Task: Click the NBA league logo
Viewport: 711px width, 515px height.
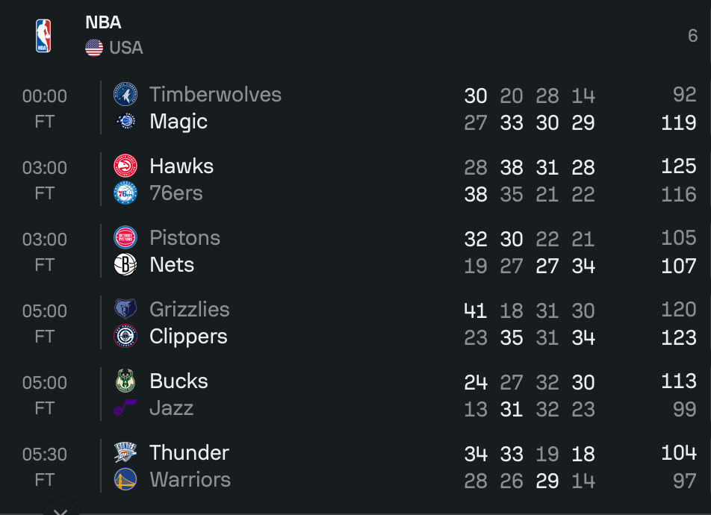Action: point(43,35)
